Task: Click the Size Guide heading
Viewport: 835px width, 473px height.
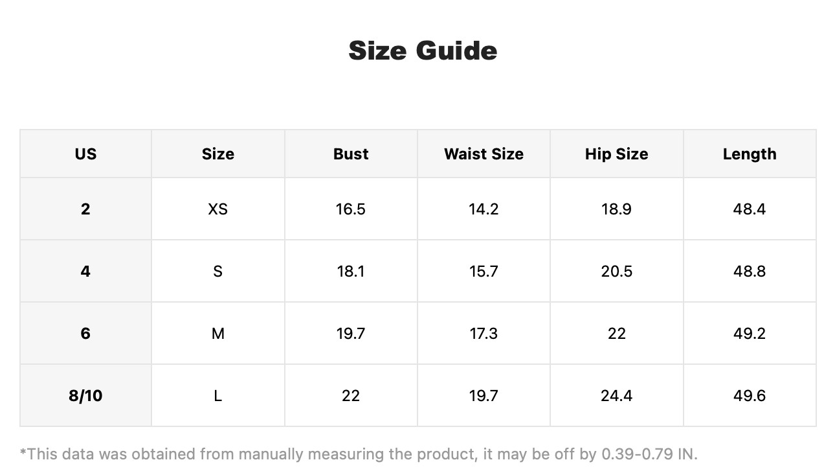Action: pyautogui.click(x=423, y=51)
